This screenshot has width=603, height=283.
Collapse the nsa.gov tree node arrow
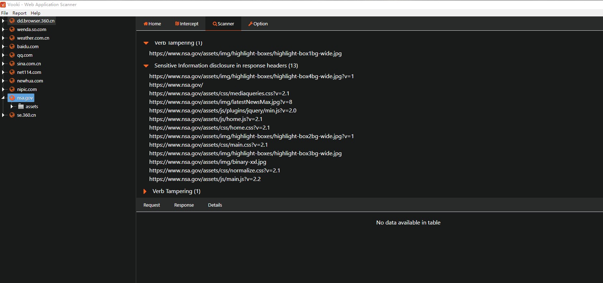pos(3,98)
